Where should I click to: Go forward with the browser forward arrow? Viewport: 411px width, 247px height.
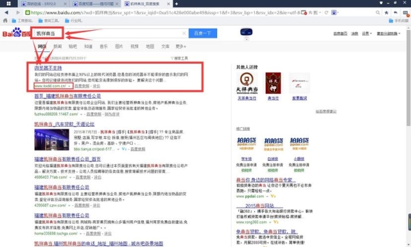pyautogui.click(x=18, y=12)
